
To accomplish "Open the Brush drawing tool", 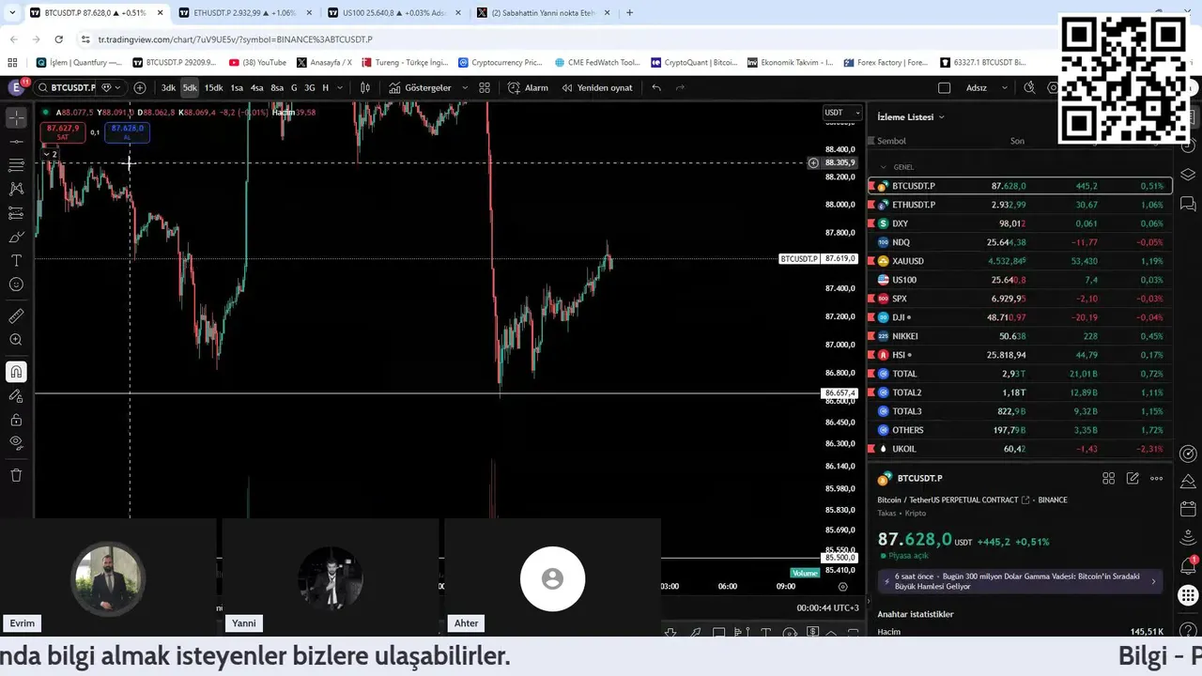I will (x=16, y=237).
